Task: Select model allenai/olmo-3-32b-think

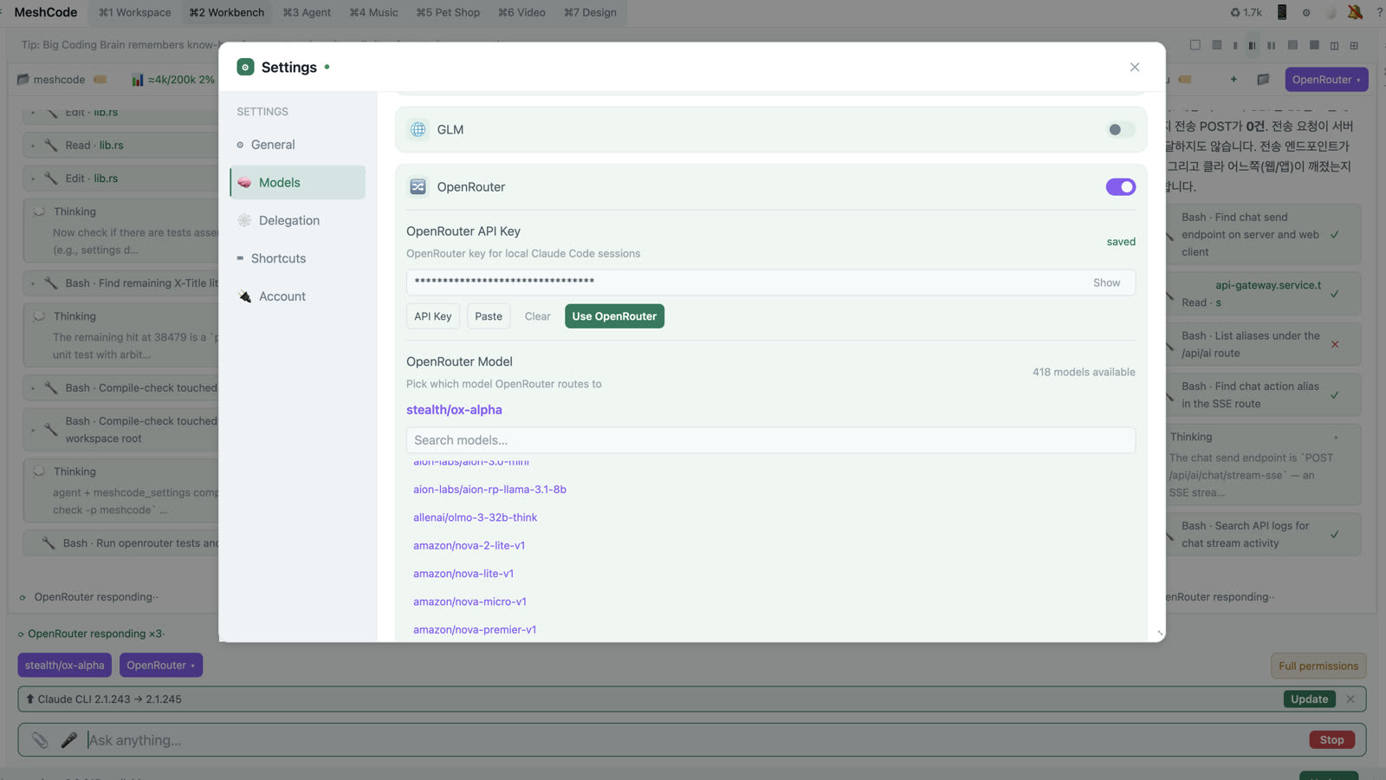Action: point(475,517)
